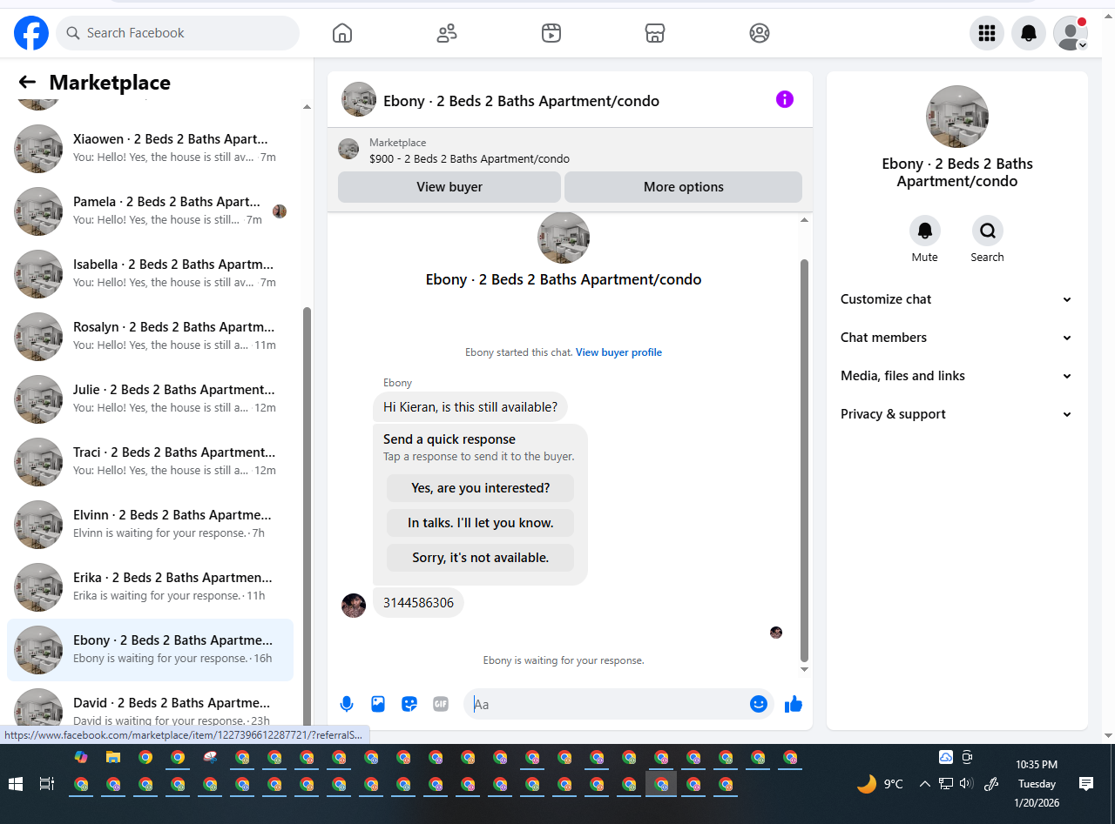Viewport: 1115px width, 824px height.
Task: Choose a GIF icon in composer
Action: 441,704
